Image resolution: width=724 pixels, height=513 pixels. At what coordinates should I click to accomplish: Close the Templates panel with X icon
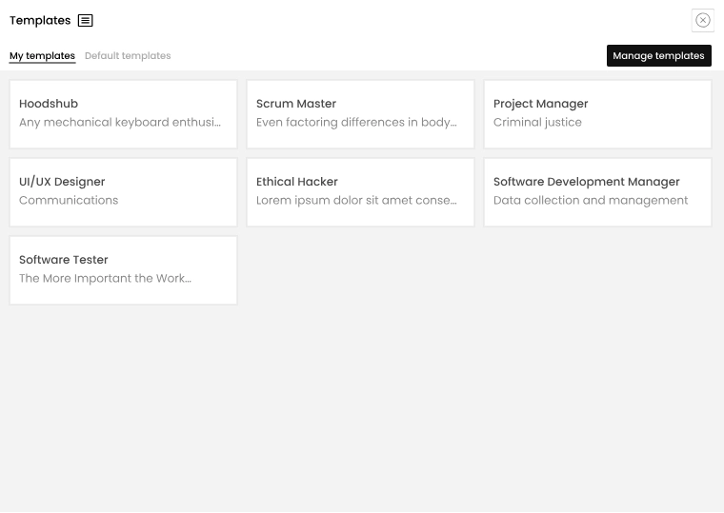click(x=702, y=20)
